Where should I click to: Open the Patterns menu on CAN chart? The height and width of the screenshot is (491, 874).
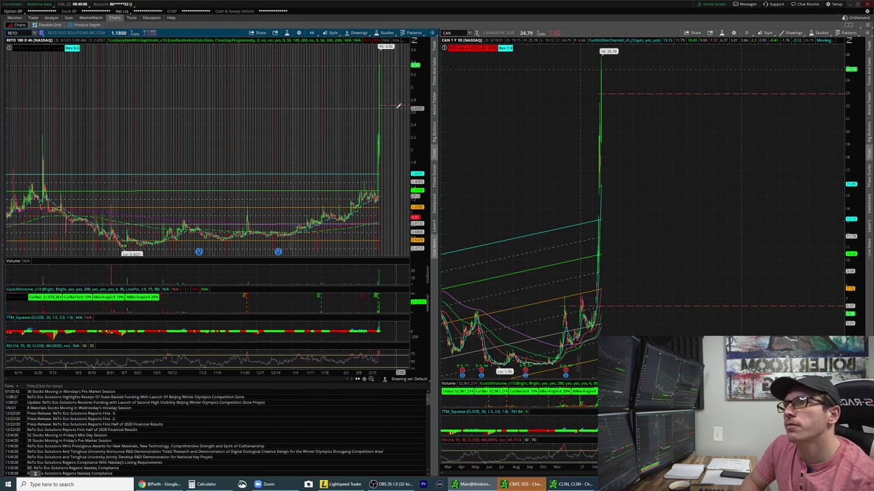(847, 33)
